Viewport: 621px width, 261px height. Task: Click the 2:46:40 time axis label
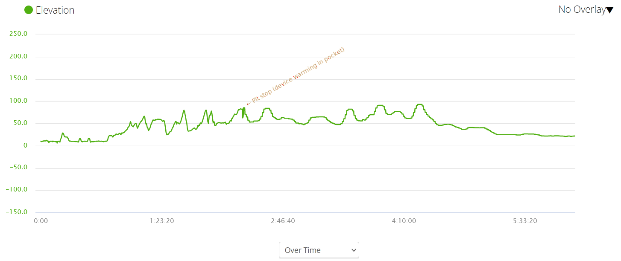click(x=284, y=220)
